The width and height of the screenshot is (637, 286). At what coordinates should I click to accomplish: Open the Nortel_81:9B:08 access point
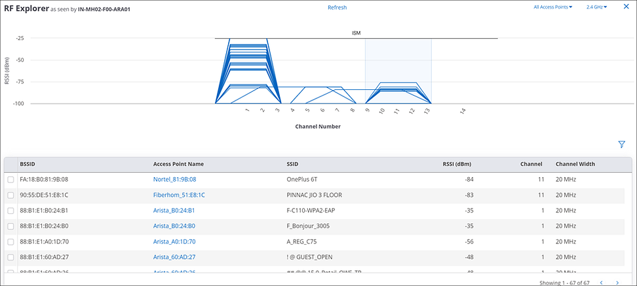(175, 179)
